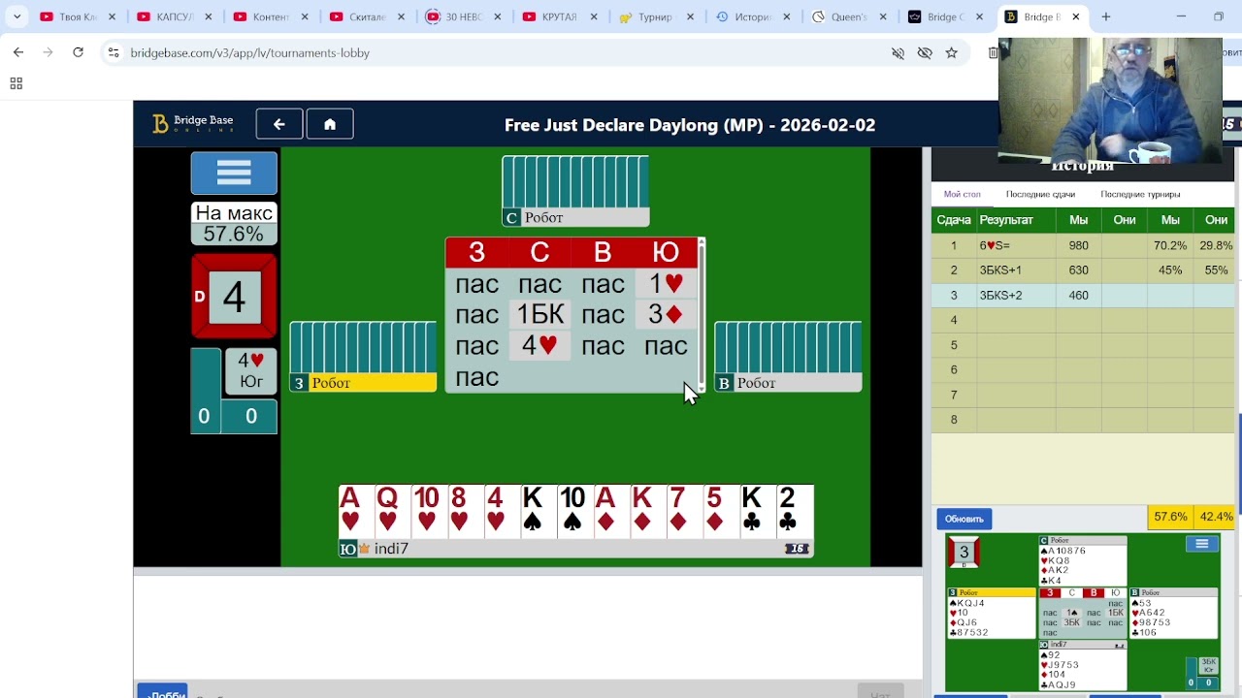The height and width of the screenshot is (698, 1242).
Task: Click the muted-site speaker icon in address bar
Action: [898, 52]
